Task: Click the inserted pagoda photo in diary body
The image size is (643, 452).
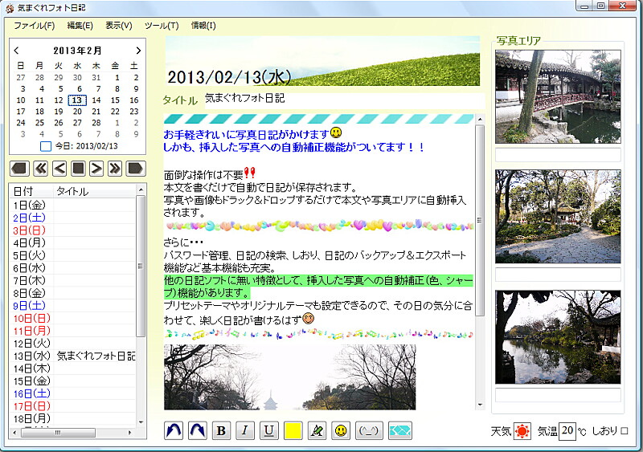Action: [x=289, y=377]
